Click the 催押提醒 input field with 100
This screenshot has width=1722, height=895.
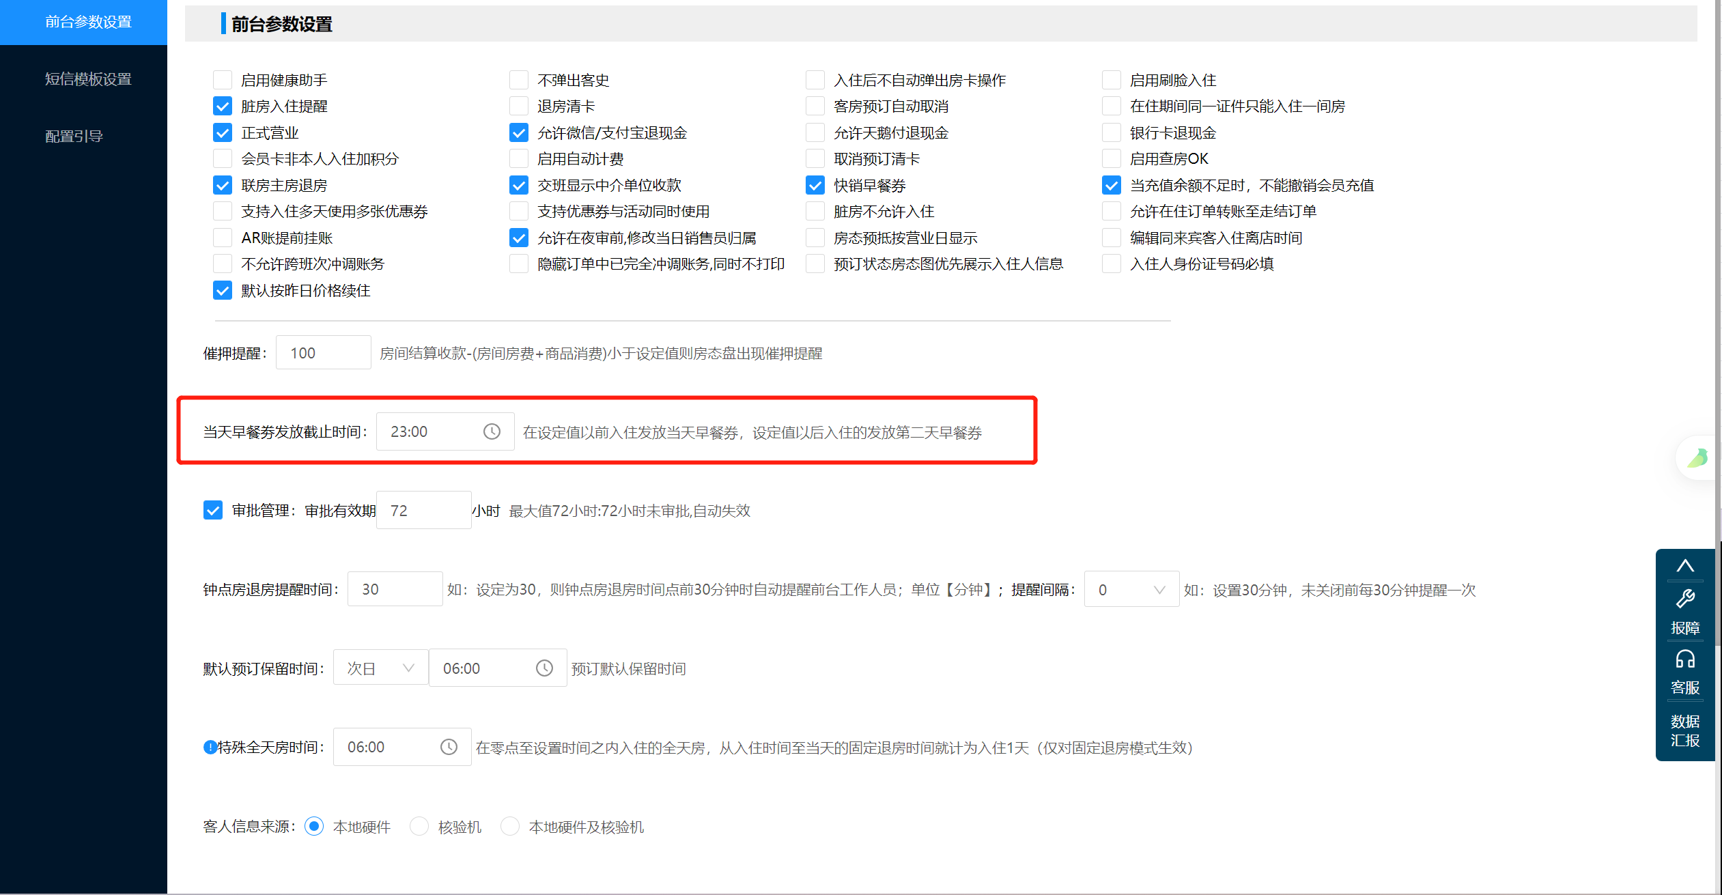pyautogui.click(x=323, y=352)
